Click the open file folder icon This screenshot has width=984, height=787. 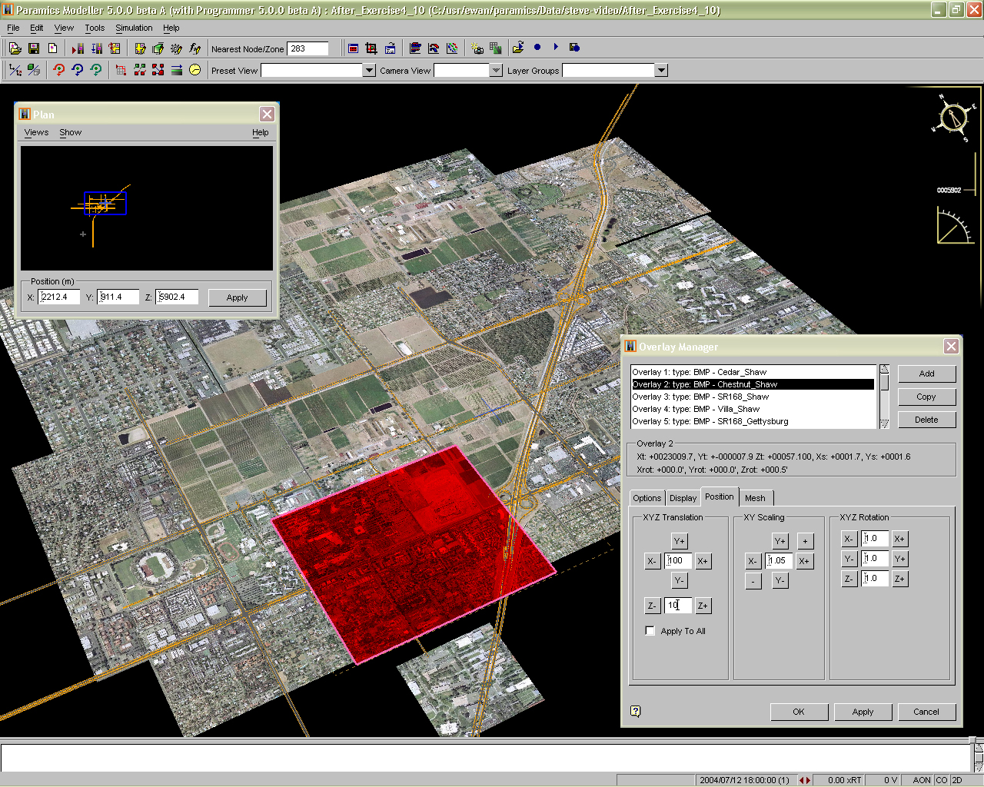click(15, 48)
